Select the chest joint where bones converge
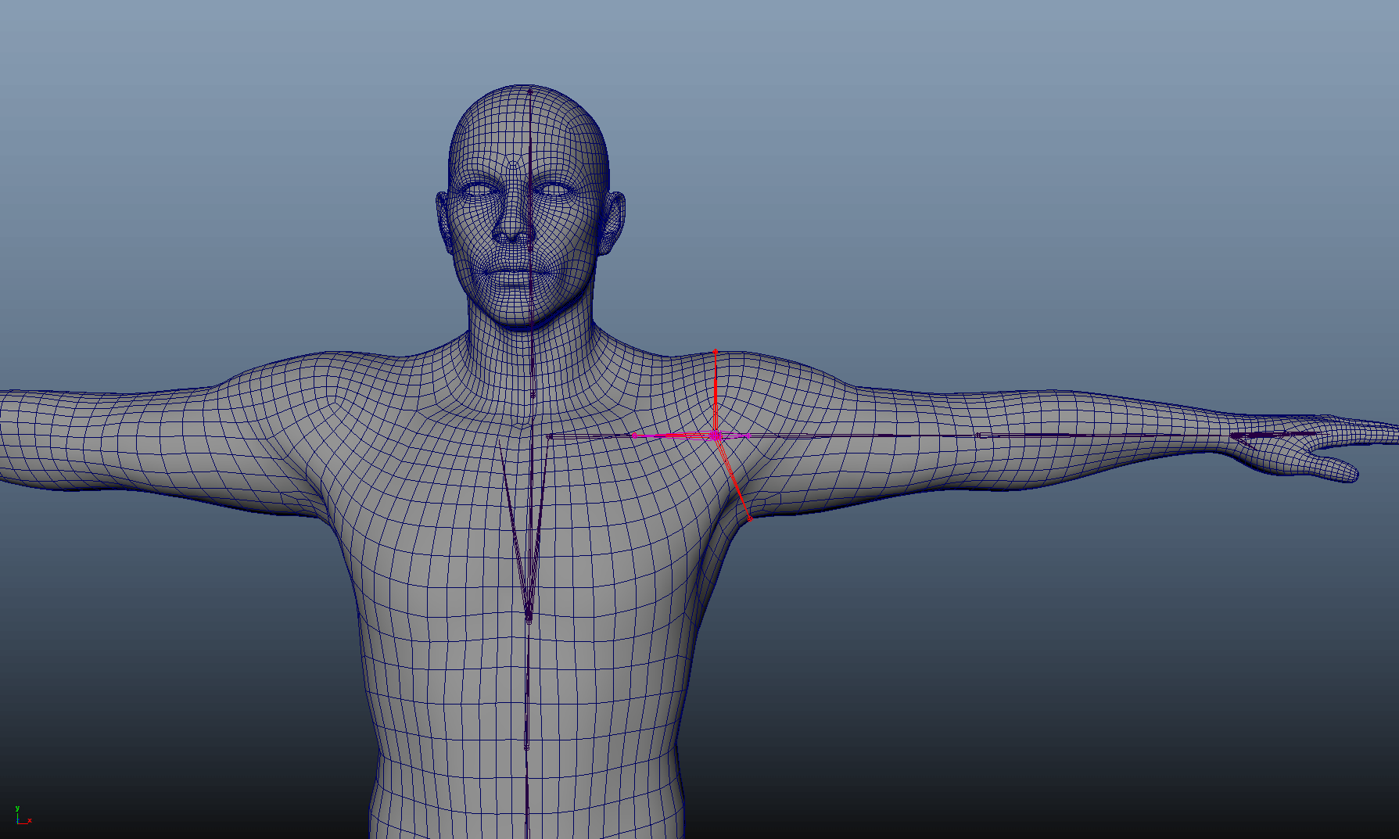This screenshot has width=1399, height=839. tap(529, 618)
